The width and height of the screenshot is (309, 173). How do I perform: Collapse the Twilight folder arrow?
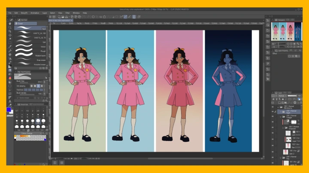pos(281,117)
